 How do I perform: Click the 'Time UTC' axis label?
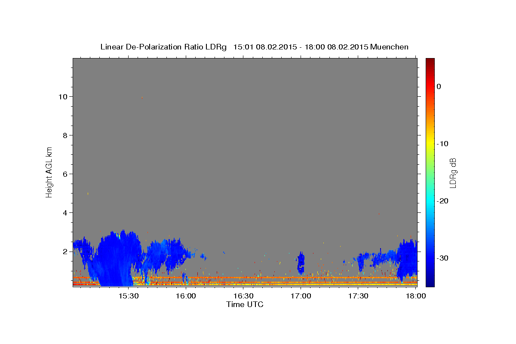click(245, 304)
